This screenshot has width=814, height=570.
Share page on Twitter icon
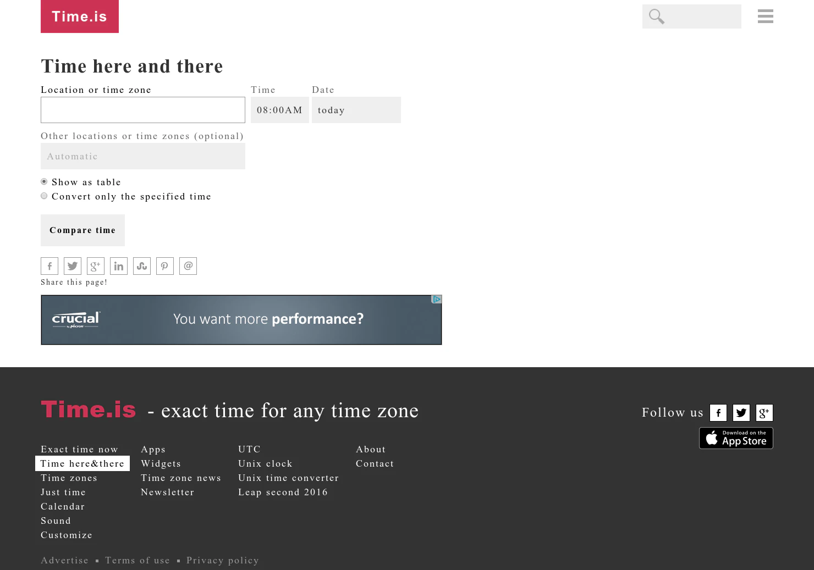point(73,266)
